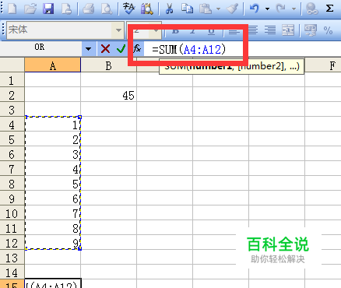Screen dimensions: 341x288
Task: Click the 宋体 font name box
Action: click(59, 30)
